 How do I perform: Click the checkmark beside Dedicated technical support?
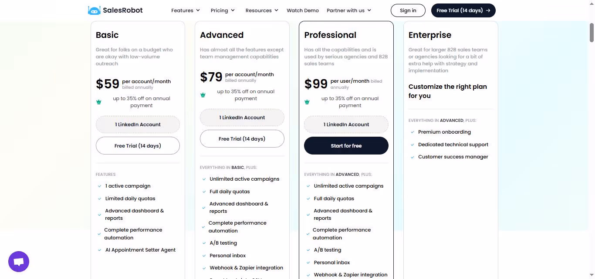412,145
